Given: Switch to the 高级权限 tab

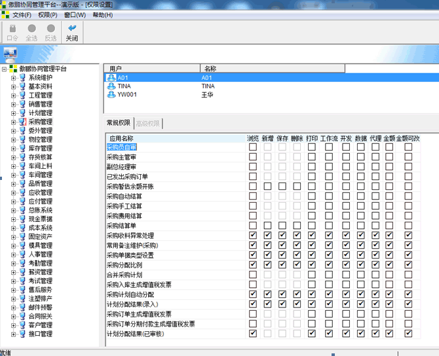Looking at the screenshot, I should [x=147, y=123].
